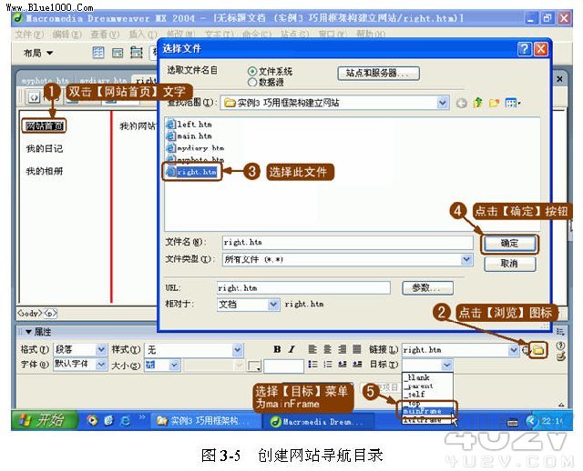This screenshot has width=583, height=471.
Task: Click the help question mark in dialog title
Action: pyautogui.click(x=525, y=49)
